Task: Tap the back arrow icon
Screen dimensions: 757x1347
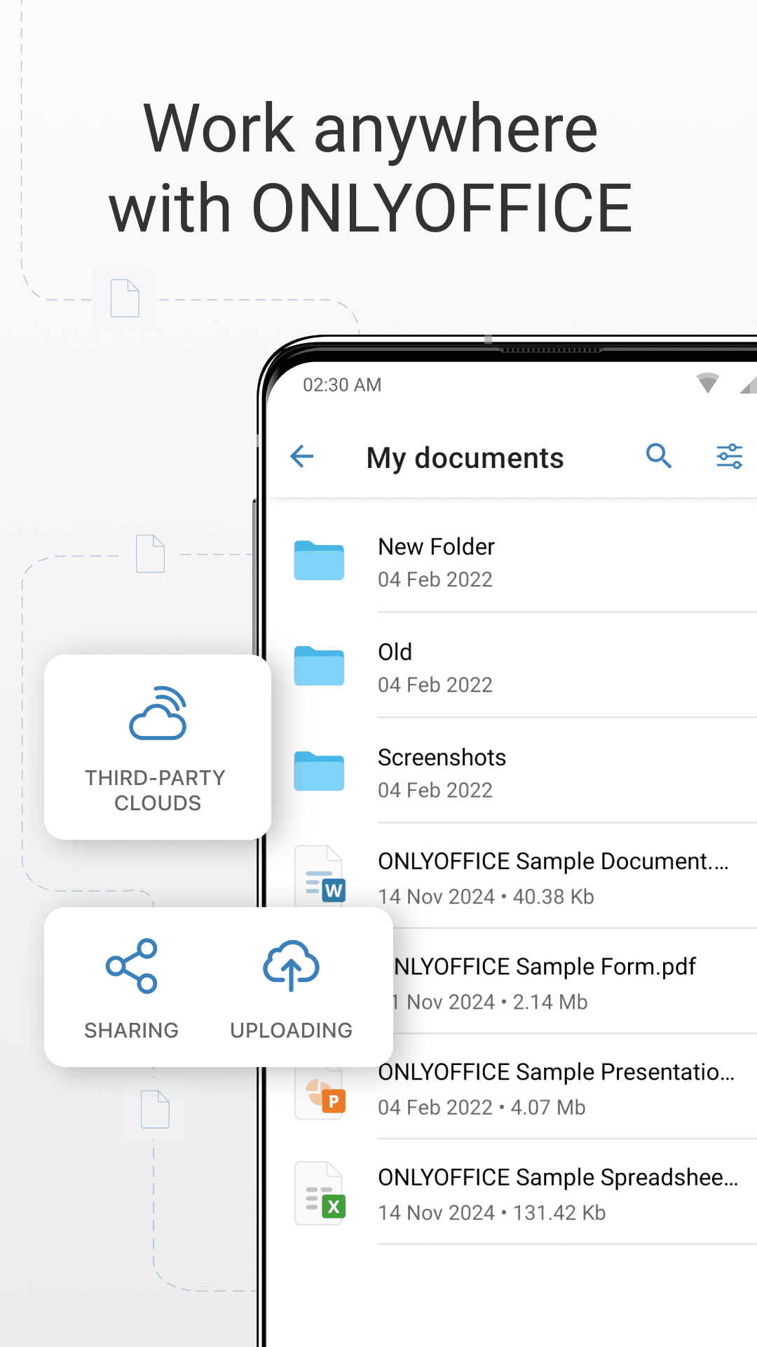Action: click(x=302, y=457)
